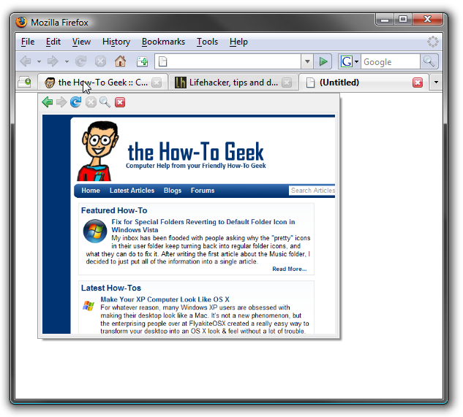
Task: Click the 'Featured How-To' heading
Action: point(114,210)
